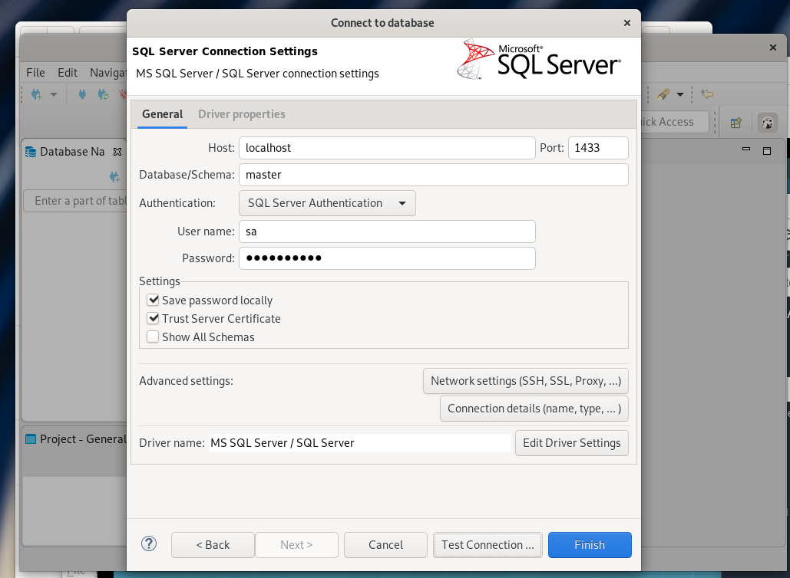Image resolution: width=790 pixels, height=578 pixels.
Task: Click the connect plug icon in the main toolbar
Action: [82, 94]
